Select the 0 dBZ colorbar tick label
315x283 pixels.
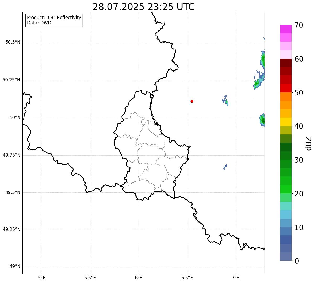(x=297, y=261)
